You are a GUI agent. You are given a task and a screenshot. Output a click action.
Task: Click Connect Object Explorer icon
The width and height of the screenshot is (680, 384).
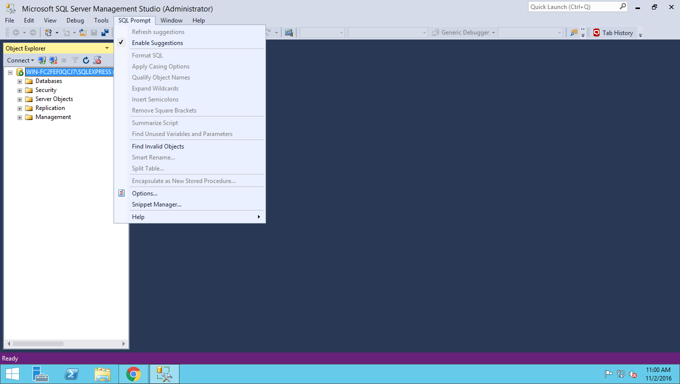pyautogui.click(x=42, y=60)
